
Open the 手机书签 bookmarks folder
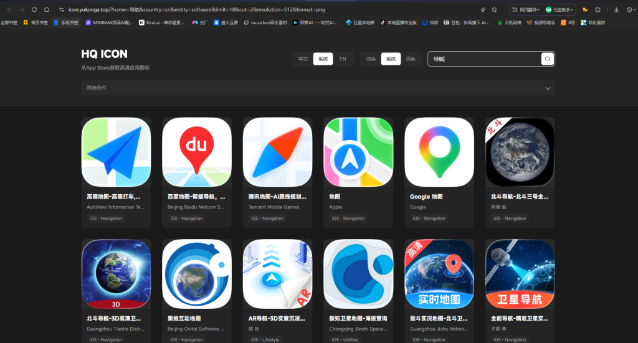tap(66, 23)
